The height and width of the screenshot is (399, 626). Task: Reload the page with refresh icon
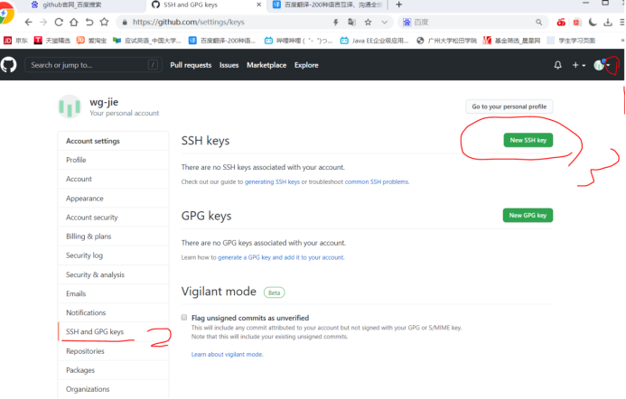click(59, 22)
